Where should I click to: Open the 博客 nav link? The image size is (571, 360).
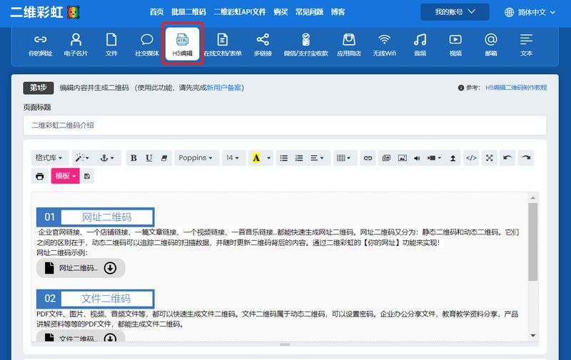(x=338, y=12)
